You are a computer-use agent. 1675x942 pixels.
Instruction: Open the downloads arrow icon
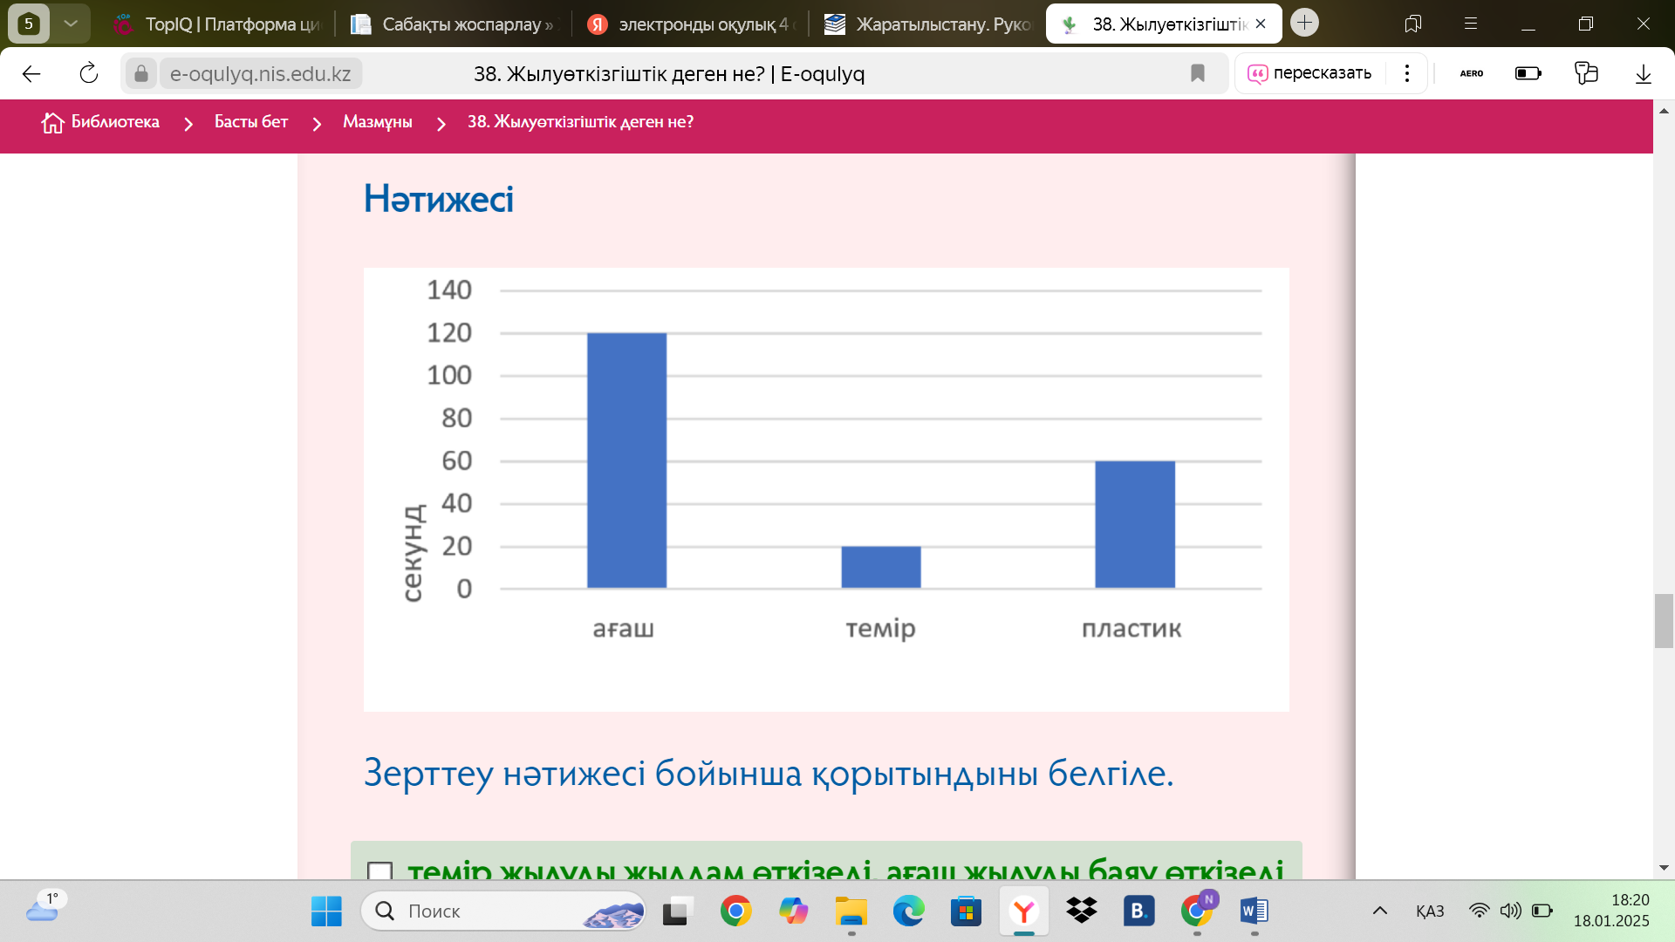coord(1643,74)
